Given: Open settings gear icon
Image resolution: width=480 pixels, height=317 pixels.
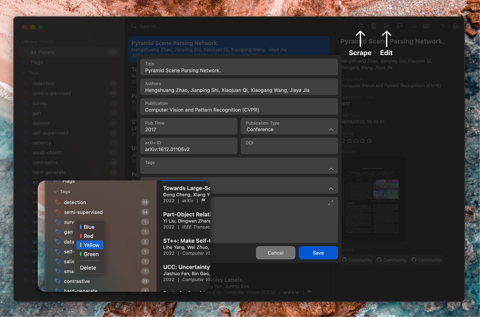Looking at the screenshot, I should coord(455,26).
